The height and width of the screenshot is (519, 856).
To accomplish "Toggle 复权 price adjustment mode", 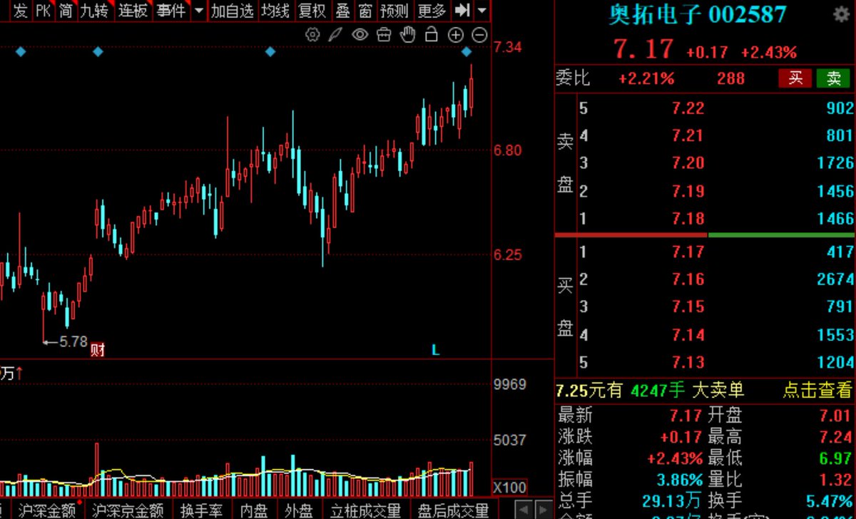I will click(312, 11).
